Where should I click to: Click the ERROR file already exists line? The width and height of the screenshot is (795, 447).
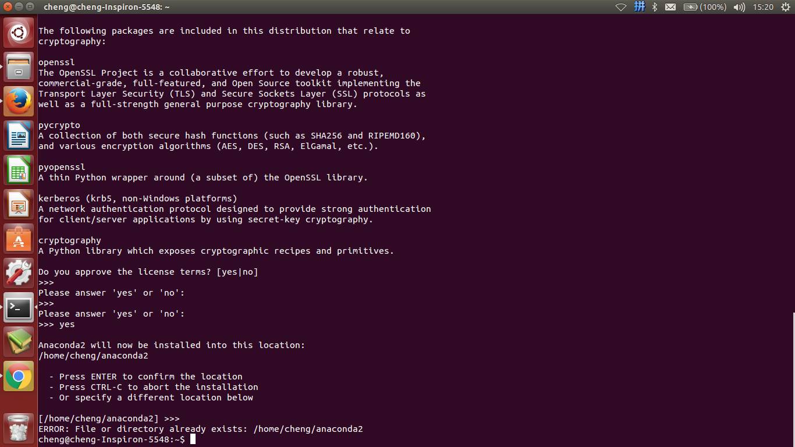(x=201, y=429)
